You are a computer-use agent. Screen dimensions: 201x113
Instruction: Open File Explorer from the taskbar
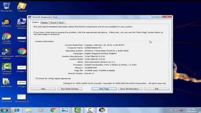[29, 110]
